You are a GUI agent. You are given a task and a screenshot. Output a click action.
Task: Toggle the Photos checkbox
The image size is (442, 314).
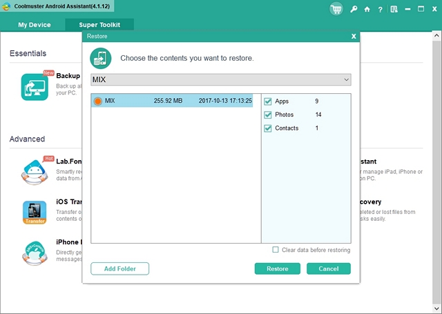pyautogui.click(x=268, y=115)
